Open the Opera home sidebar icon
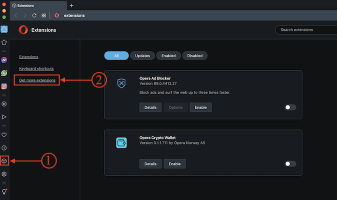 (4, 29)
